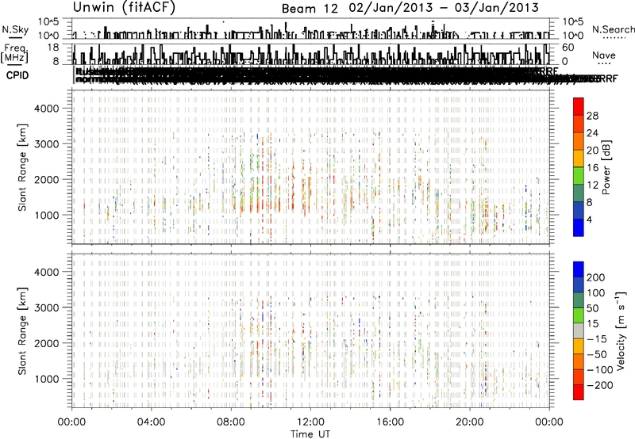The image size is (635, 439).
Task: Click the '200' tick on Velocity colorbar
Action: [x=596, y=277]
